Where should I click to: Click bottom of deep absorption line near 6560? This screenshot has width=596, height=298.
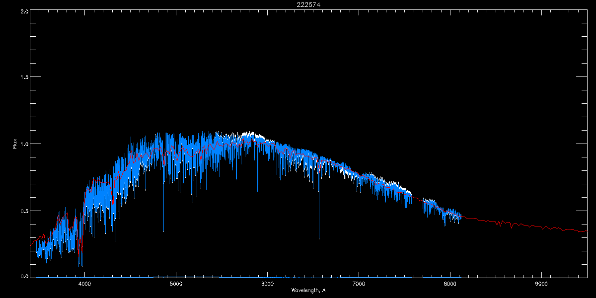point(319,237)
